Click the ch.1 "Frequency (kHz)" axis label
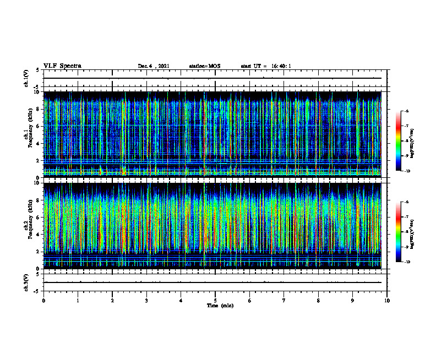The image size is (436, 337). coord(30,128)
